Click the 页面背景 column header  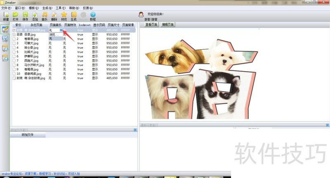coord(128,25)
